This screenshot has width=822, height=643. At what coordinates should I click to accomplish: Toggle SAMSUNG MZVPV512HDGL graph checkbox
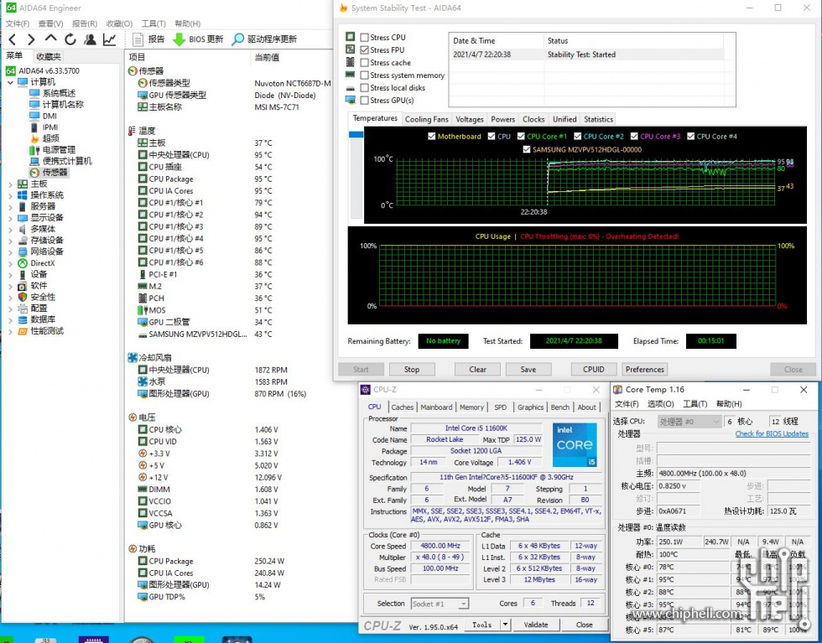527,149
